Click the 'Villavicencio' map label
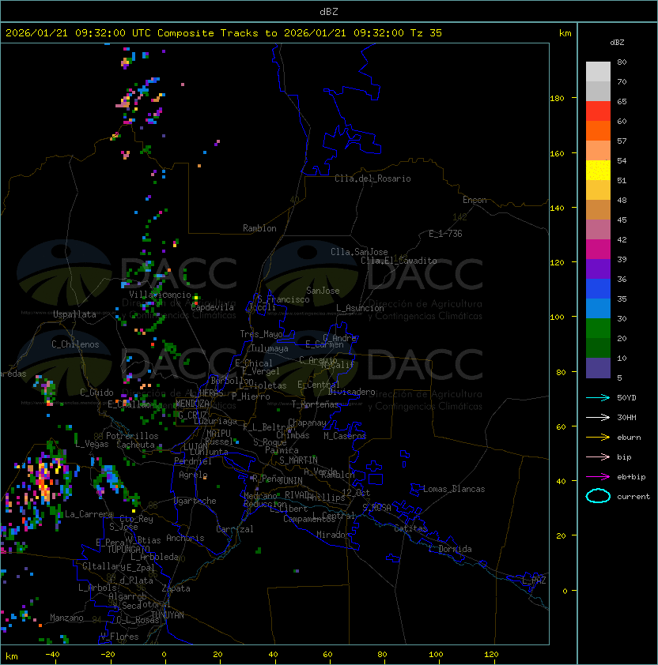This screenshot has height=665, width=658. tap(160, 295)
